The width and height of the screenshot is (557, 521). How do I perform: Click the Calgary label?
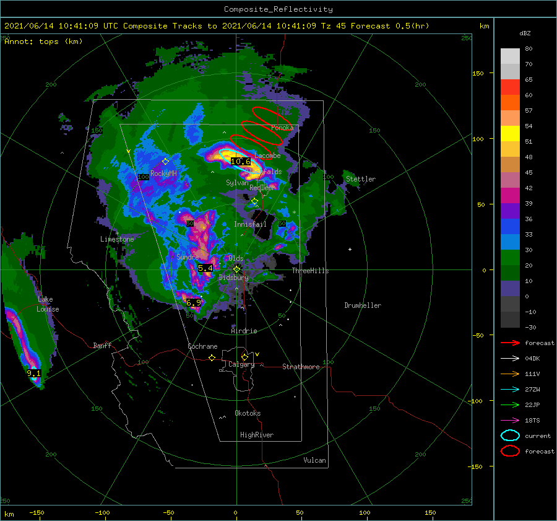click(x=241, y=364)
